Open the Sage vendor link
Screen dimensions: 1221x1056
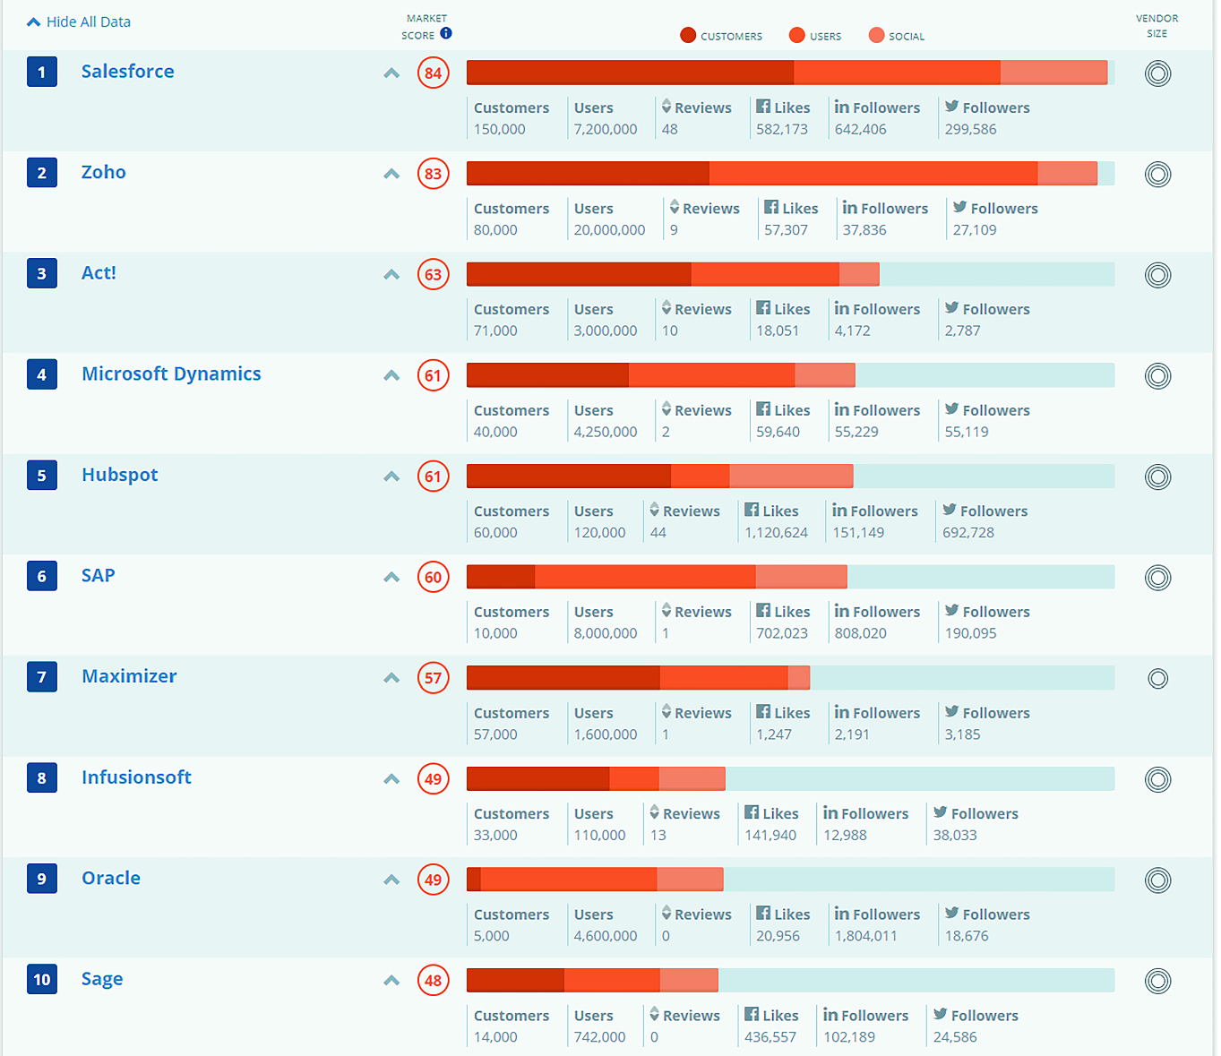tap(102, 980)
